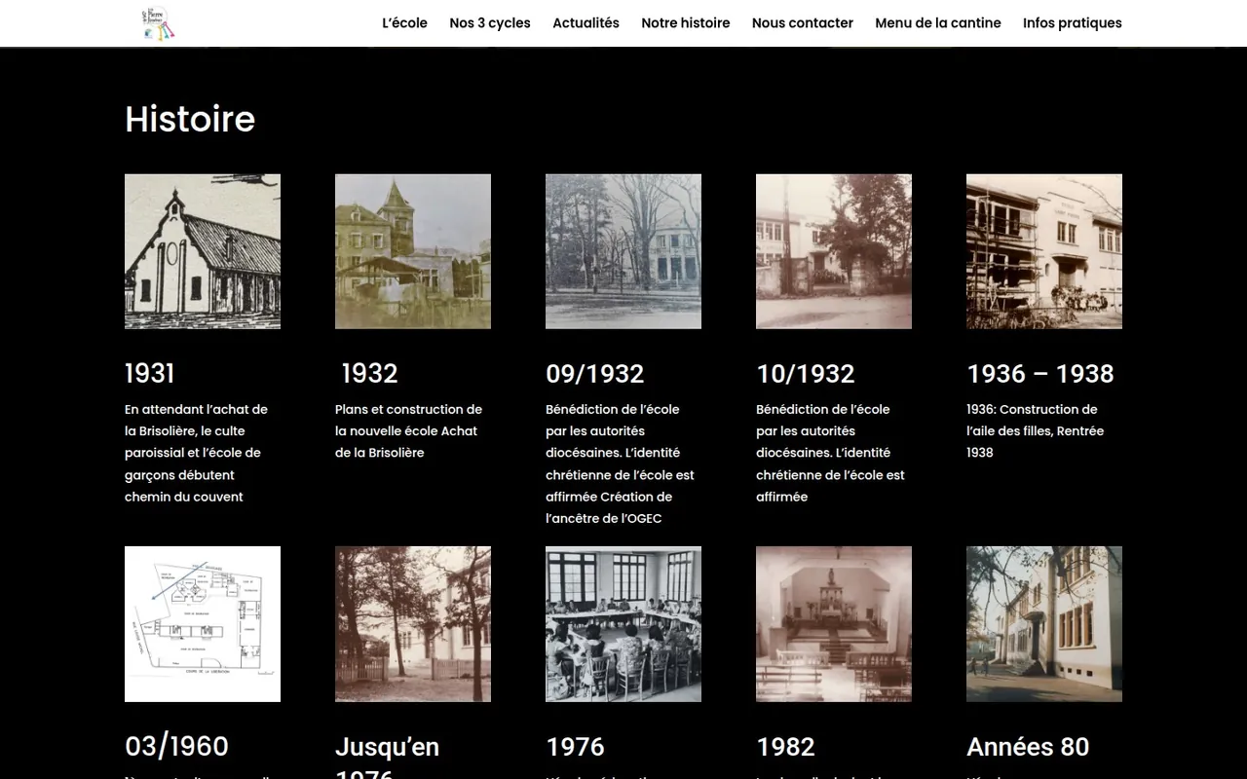
Task: Select the 1976 heading
Action: click(576, 747)
